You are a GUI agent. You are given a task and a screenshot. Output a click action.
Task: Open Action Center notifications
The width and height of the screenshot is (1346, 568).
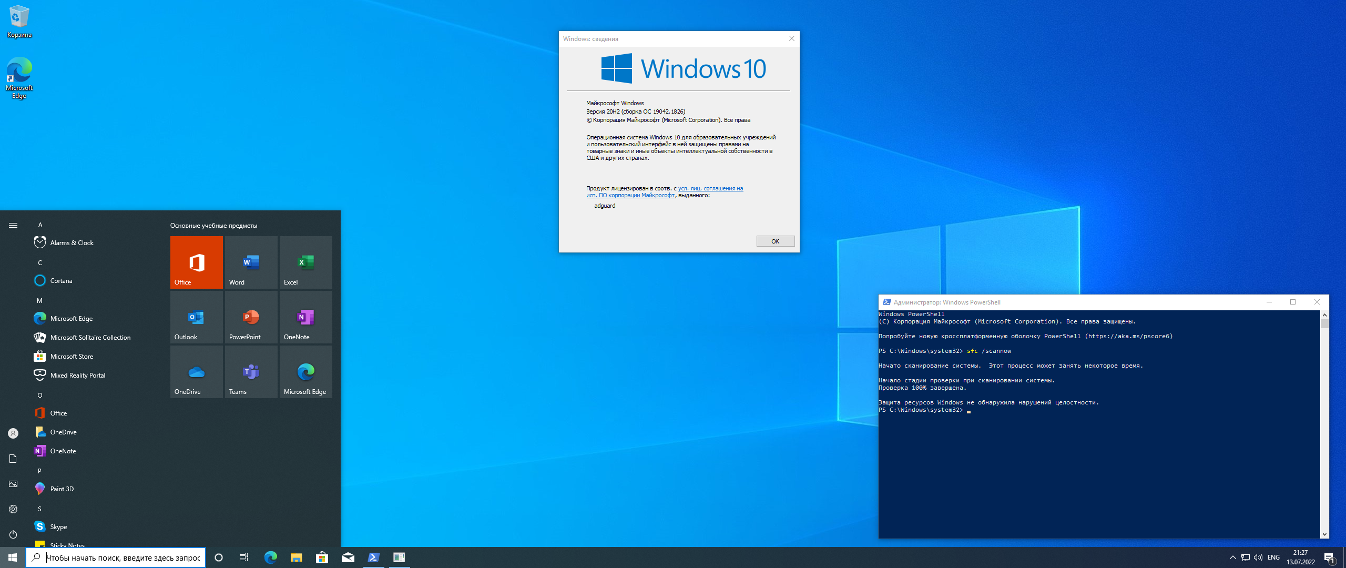click(x=1330, y=557)
